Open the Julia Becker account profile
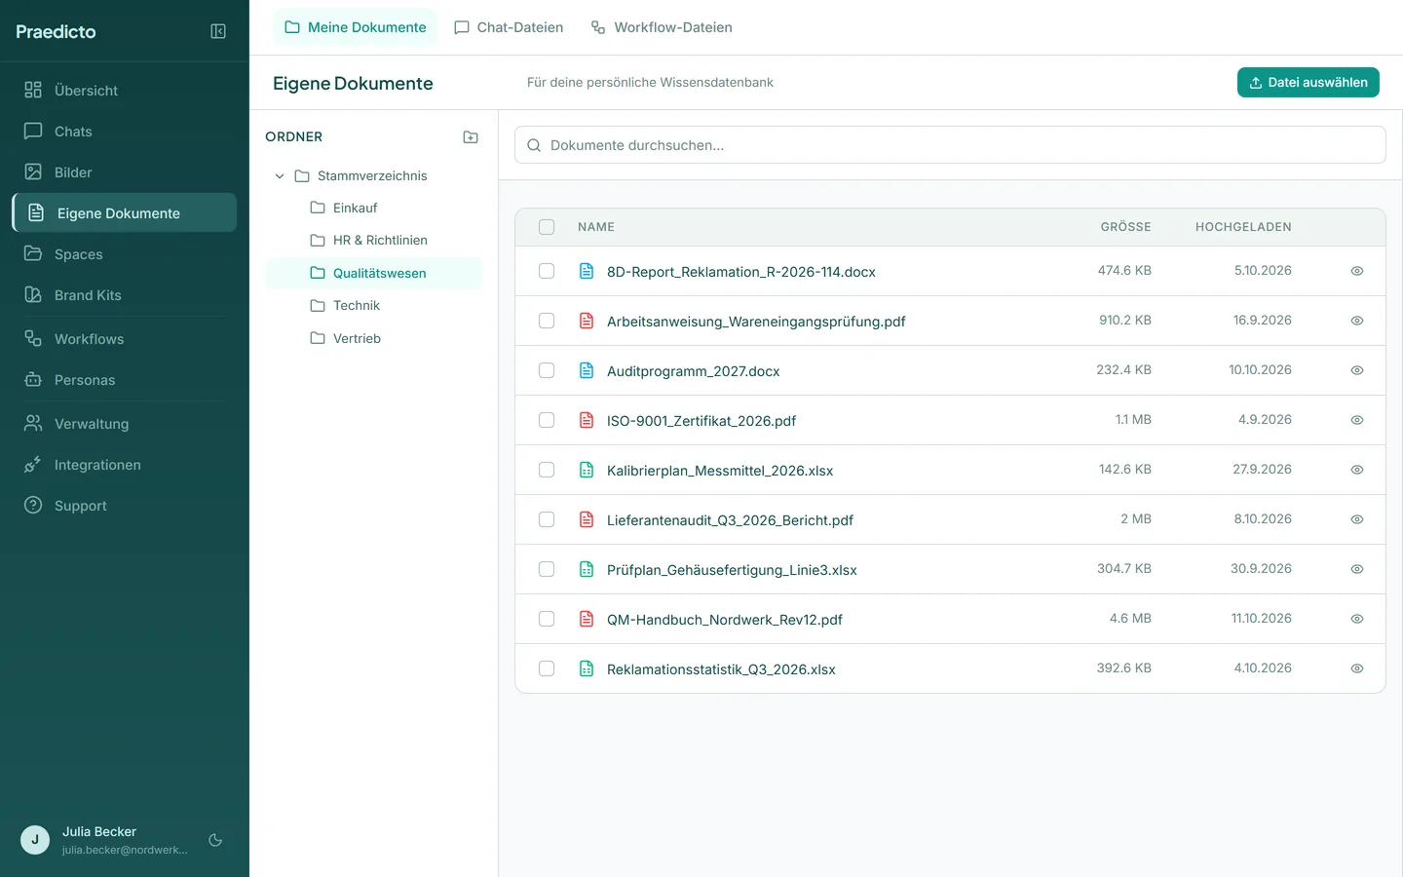 pos(104,840)
